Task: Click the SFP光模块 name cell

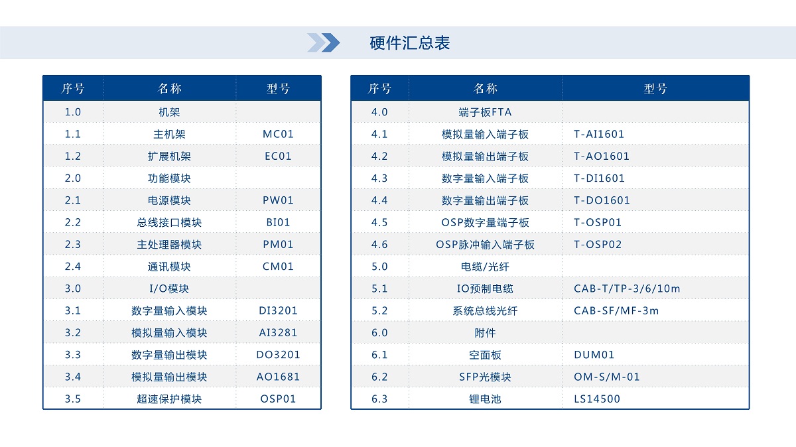Action: click(485, 377)
